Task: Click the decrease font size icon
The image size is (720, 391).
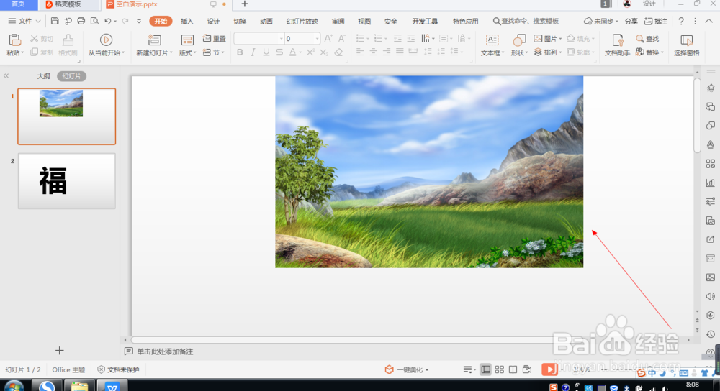Action: pos(341,39)
